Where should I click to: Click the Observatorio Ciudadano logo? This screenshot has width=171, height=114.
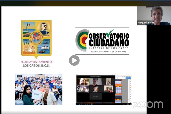tap(102, 41)
